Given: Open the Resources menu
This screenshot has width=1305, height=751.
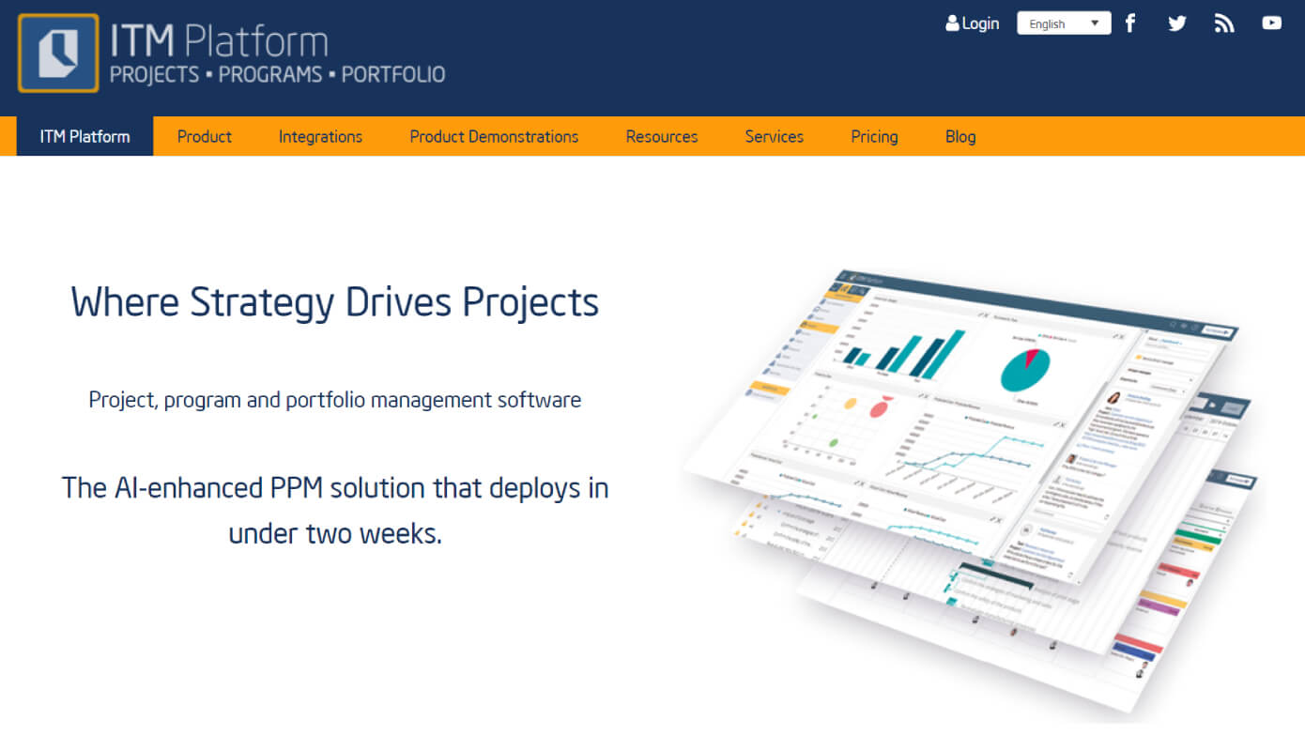Looking at the screenshot, I should (662, 136).
